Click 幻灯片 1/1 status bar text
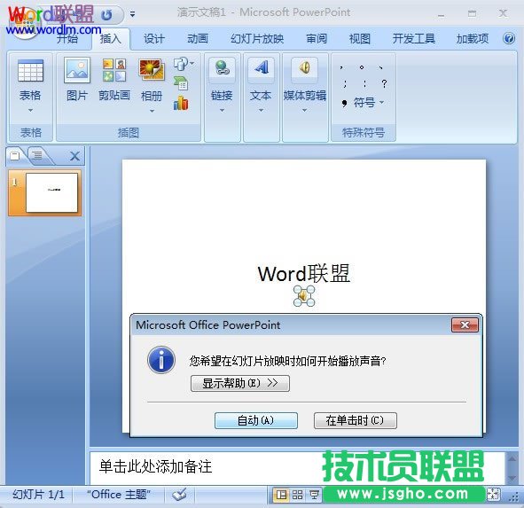524x508 pixels. coord(38,495)
